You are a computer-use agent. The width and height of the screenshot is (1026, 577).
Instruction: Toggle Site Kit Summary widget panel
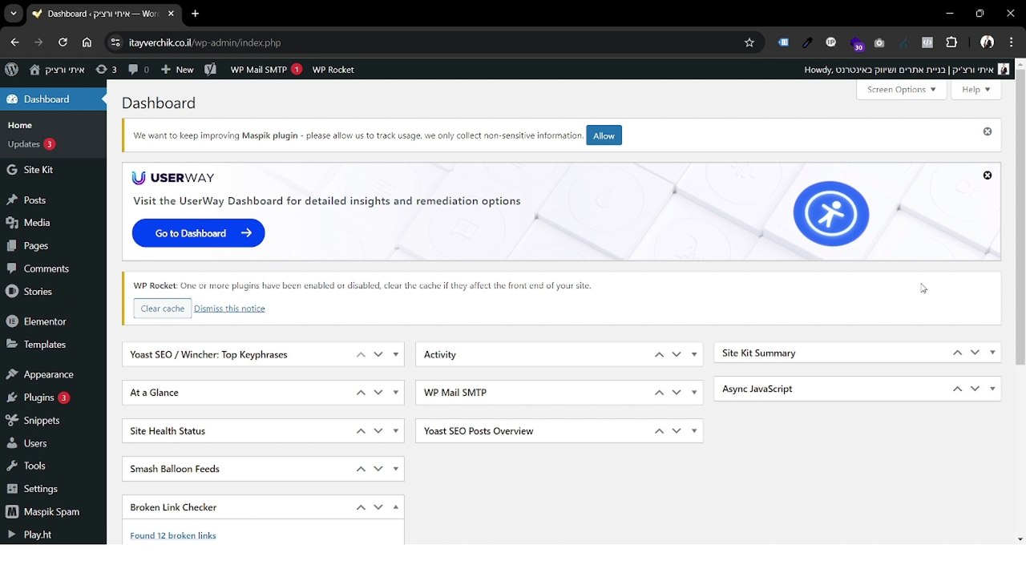pyautogui.click(x=992, y=353)
